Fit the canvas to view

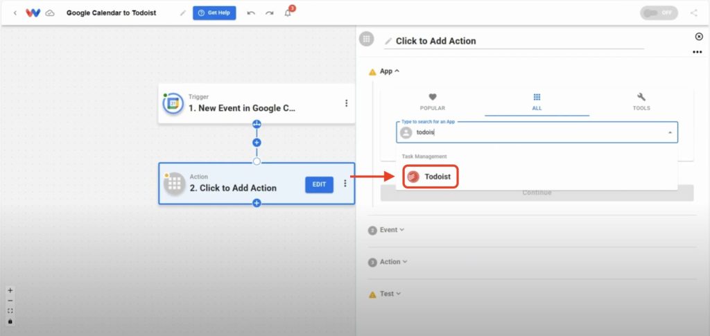click(x=10, y=311)
